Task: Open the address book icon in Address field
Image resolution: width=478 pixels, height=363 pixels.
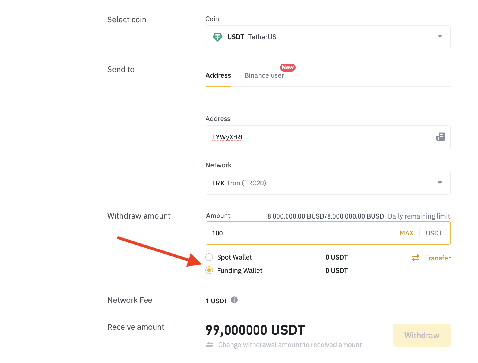Action: pyautogui.click(x=440, y=137)
